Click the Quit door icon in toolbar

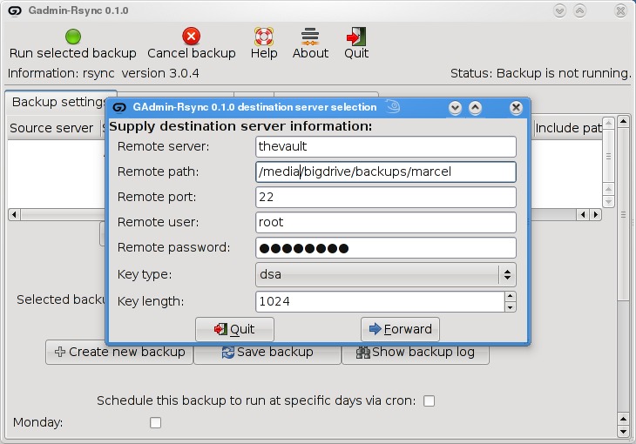[355, 37]
